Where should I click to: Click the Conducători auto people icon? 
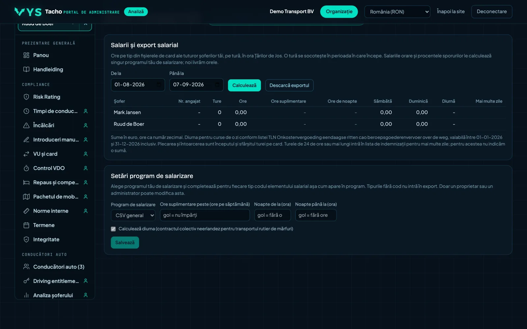click(26, 267)
